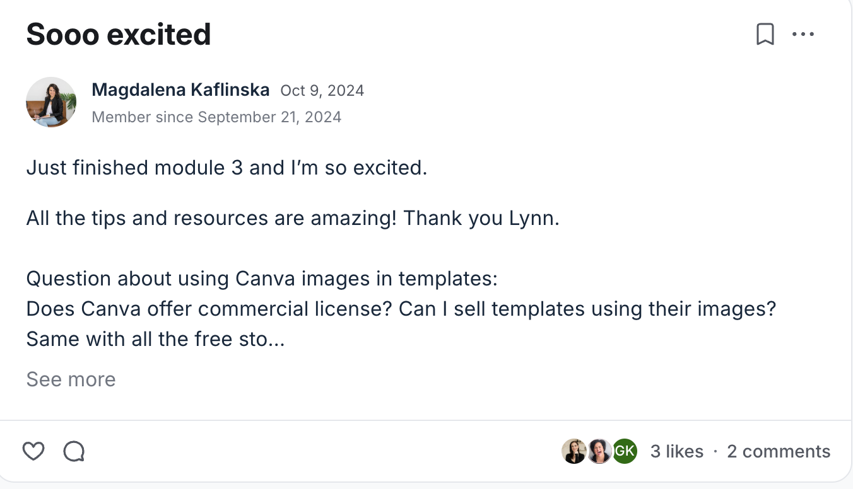Click the Oct 9, 2024 timestamp
Screen dimensions: 853x489
[322, 91]
